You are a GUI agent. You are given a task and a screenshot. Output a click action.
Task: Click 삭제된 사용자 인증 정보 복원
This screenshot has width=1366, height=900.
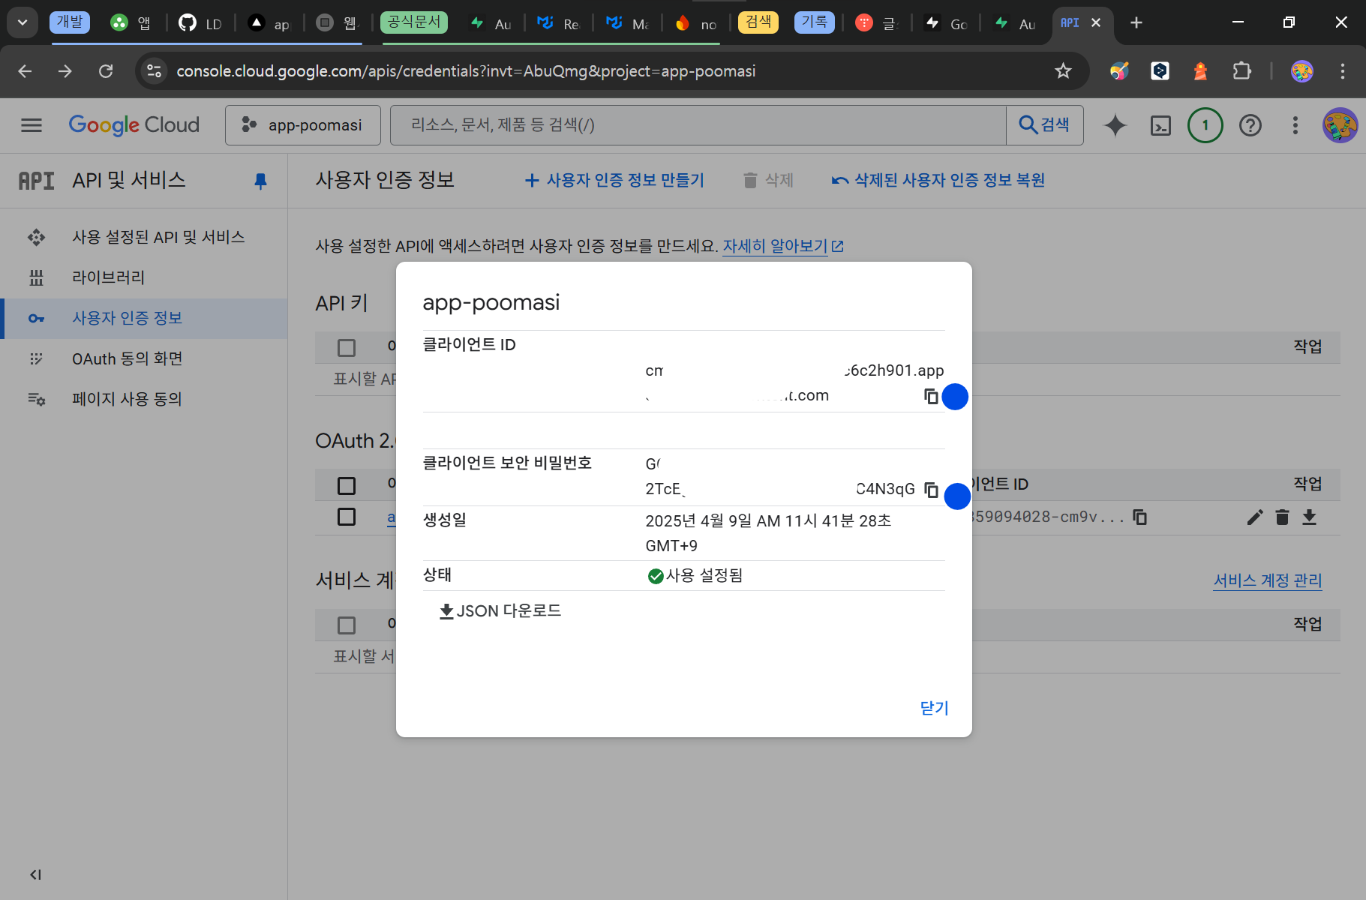click(938, 180)
